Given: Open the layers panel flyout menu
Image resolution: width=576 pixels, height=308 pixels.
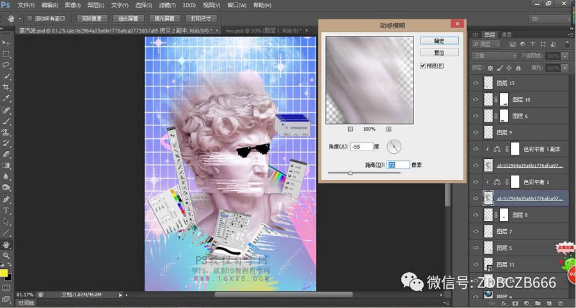Looking at the screenshot, I should pos(570,35).
